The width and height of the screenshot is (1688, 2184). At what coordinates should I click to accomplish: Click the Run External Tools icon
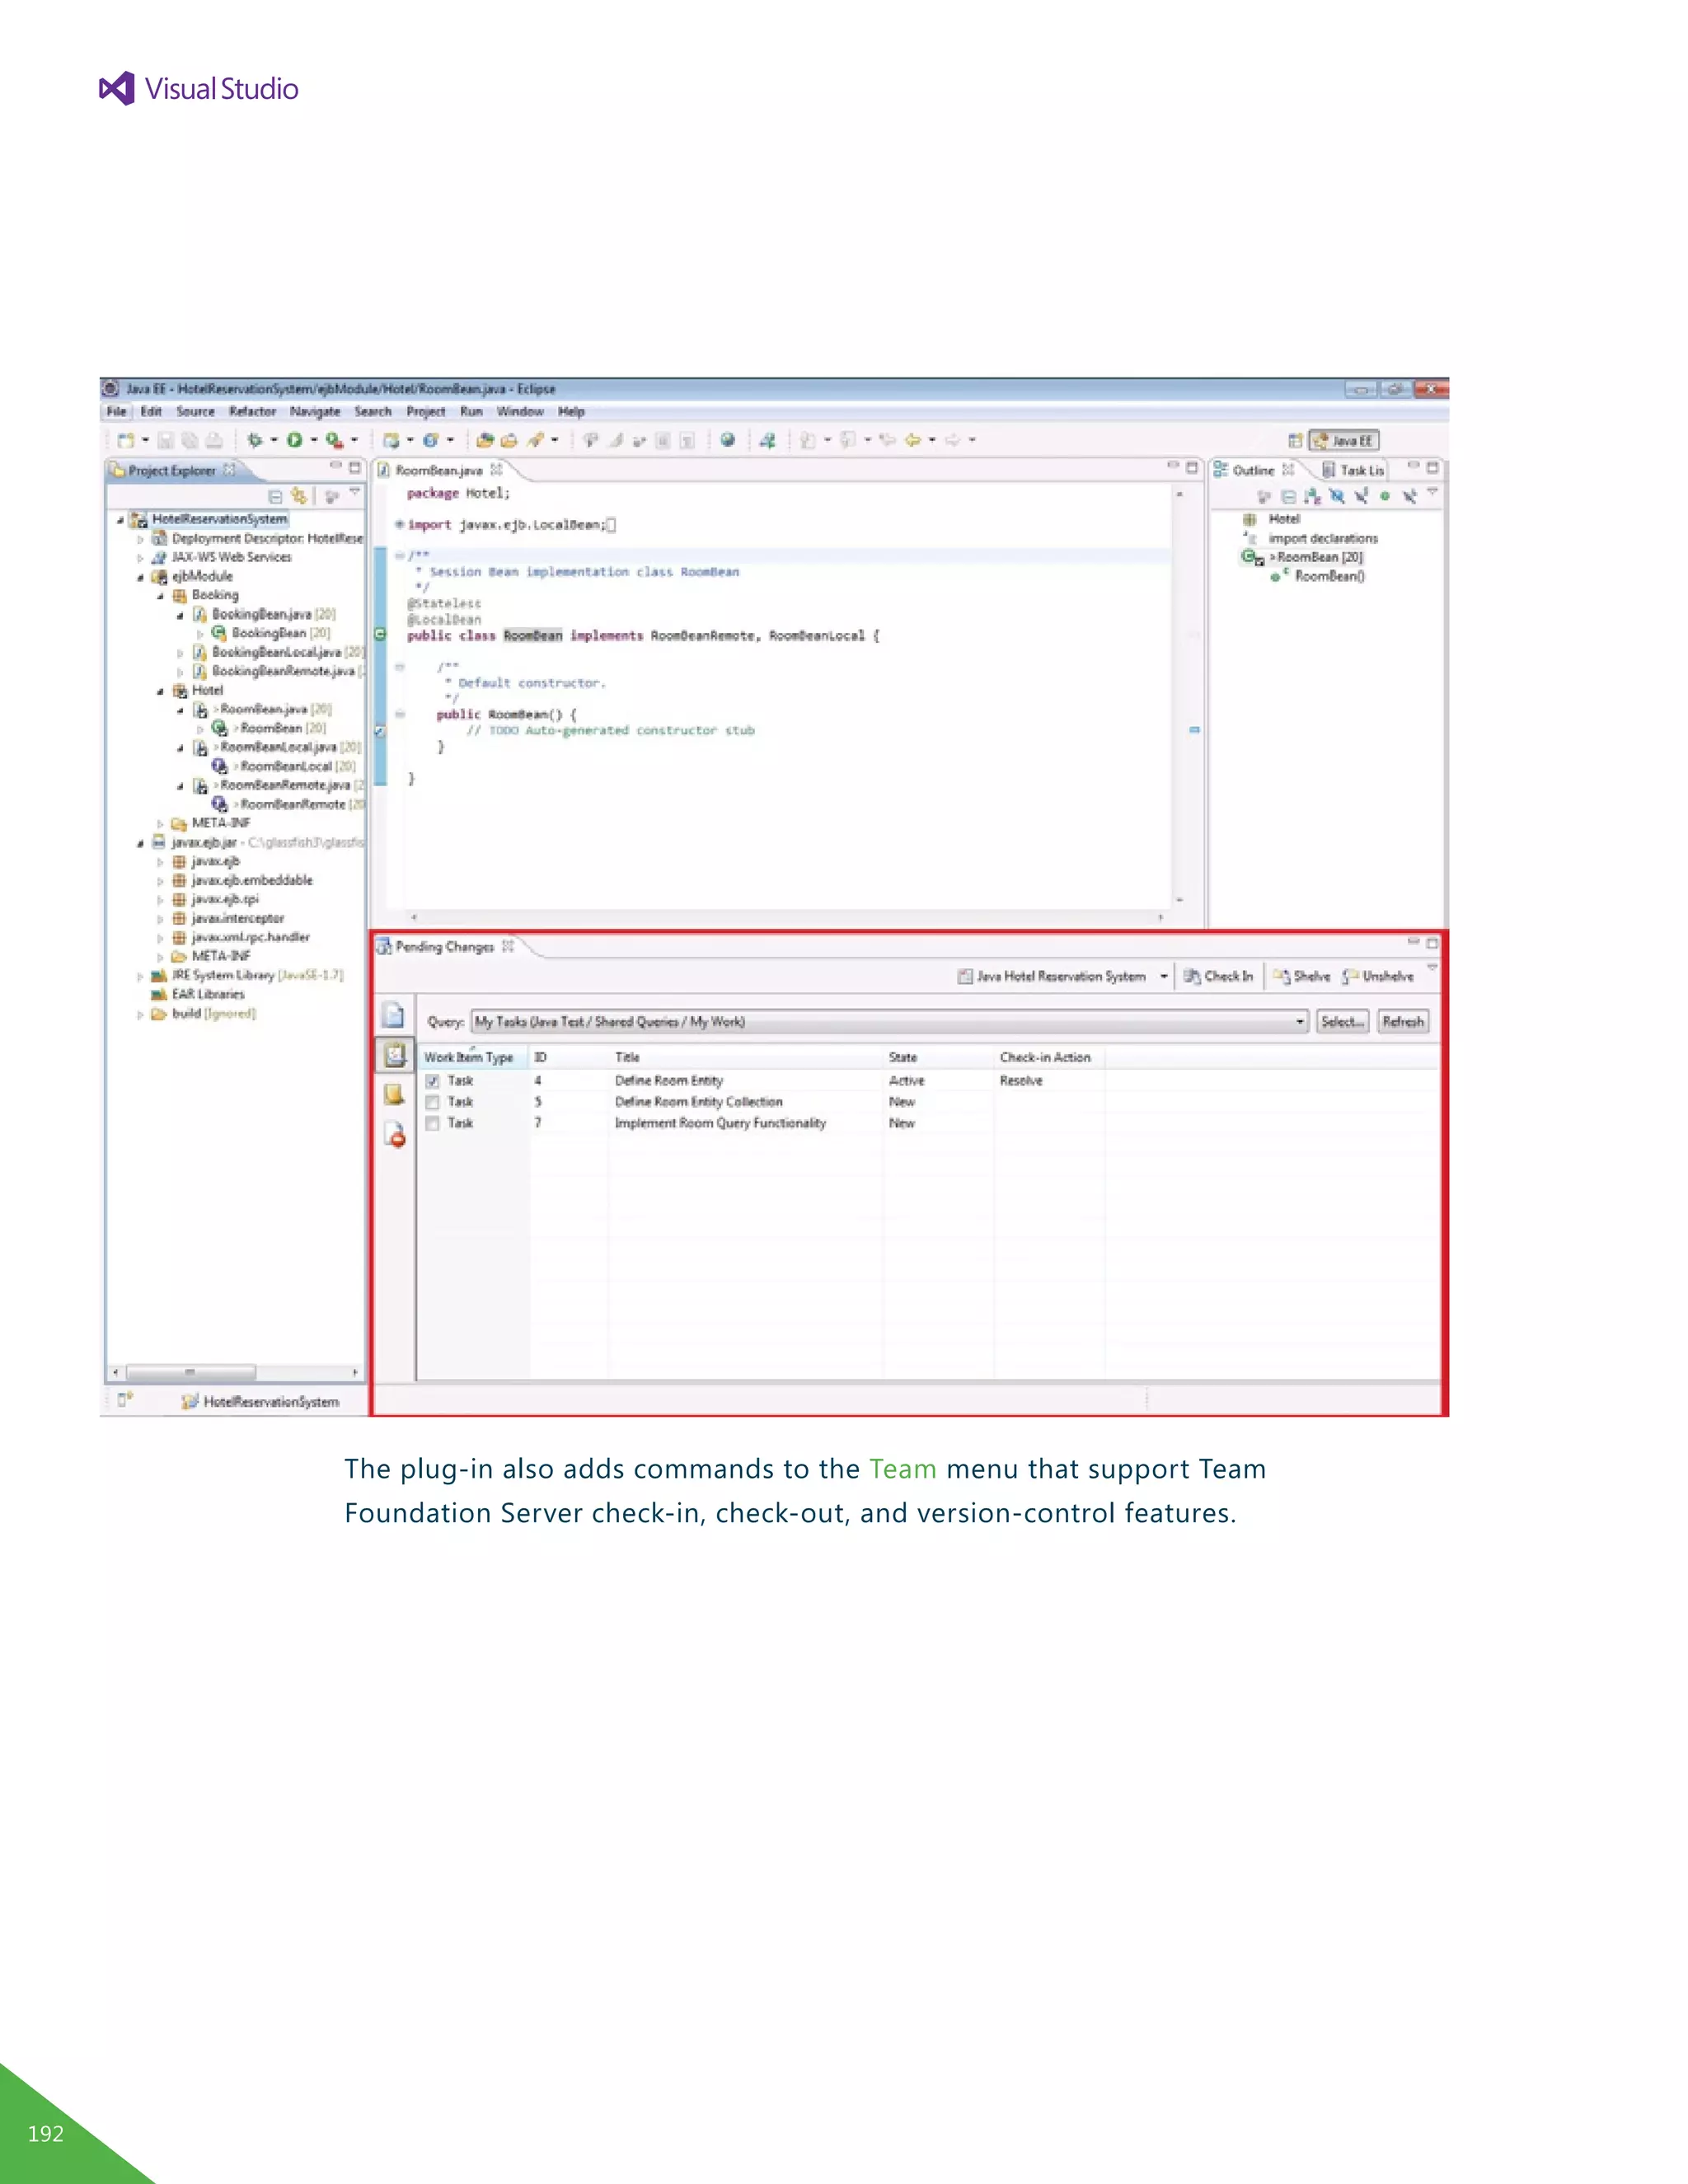[x=334, y=440]
